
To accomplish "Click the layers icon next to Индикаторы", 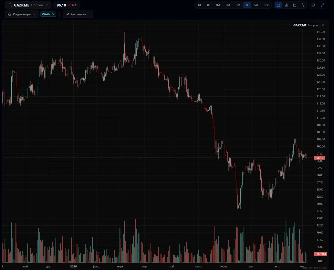I will (x=10, y=14).
